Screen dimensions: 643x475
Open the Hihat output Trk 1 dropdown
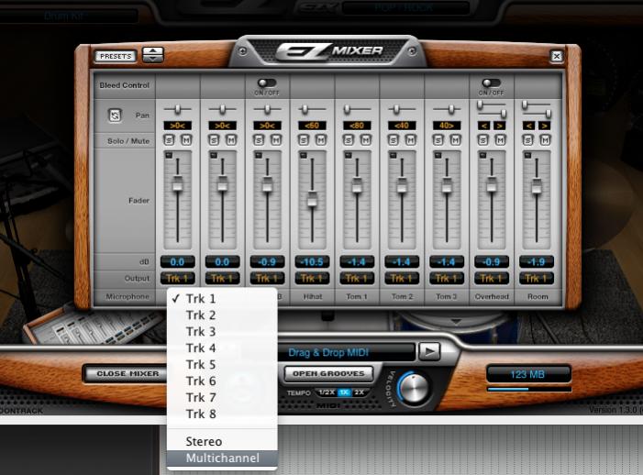point(312,278)
